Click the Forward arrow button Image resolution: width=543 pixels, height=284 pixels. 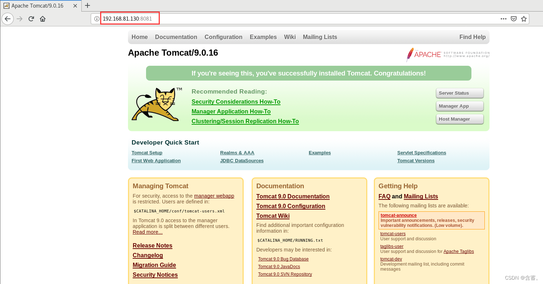20,19
